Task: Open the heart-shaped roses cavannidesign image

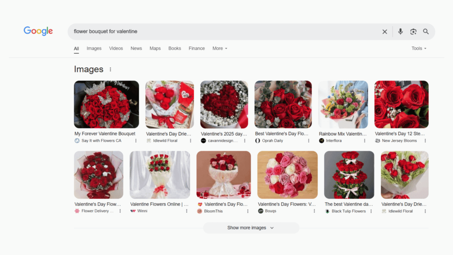Action: 224,104
